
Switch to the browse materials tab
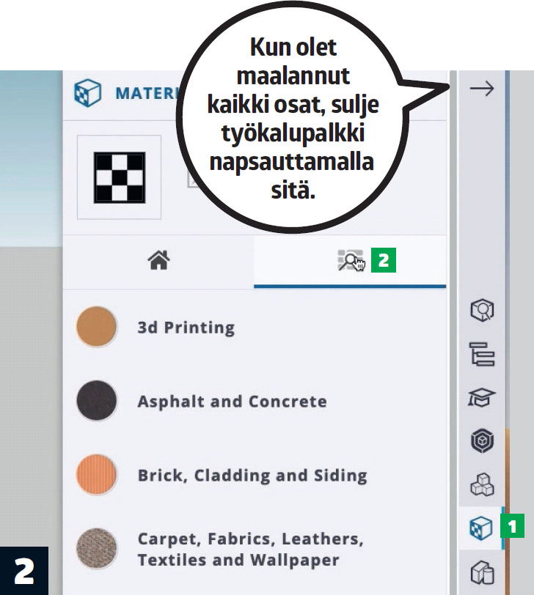tap(351, 260)
